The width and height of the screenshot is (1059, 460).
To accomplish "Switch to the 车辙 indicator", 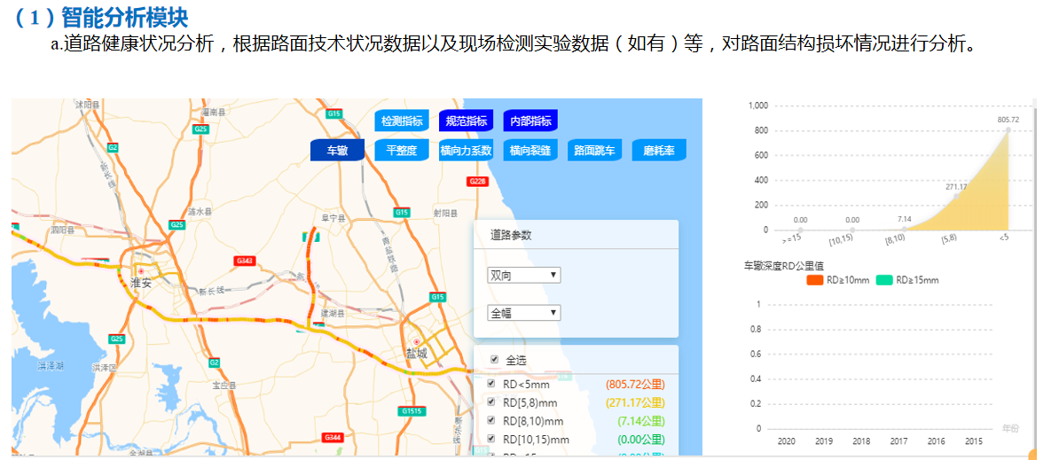I will click(x=337, y=151).
